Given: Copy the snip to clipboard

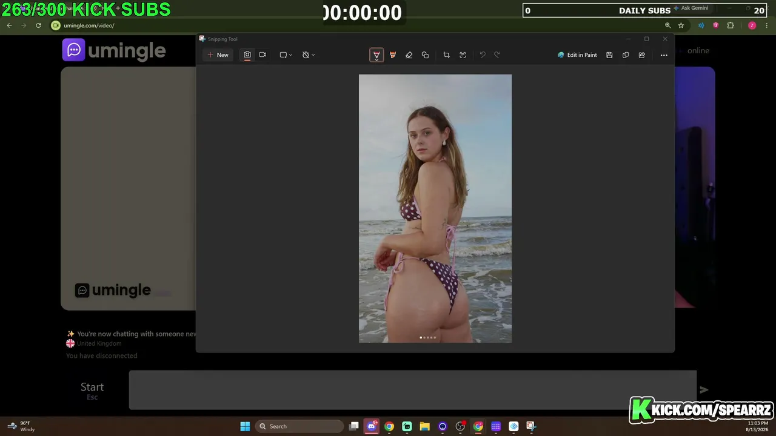Looking at the screenshot, I should (626, 55).
